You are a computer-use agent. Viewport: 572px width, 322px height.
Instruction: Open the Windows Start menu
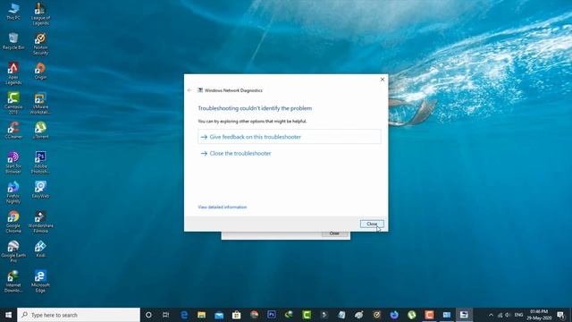[x=8, y=315]
